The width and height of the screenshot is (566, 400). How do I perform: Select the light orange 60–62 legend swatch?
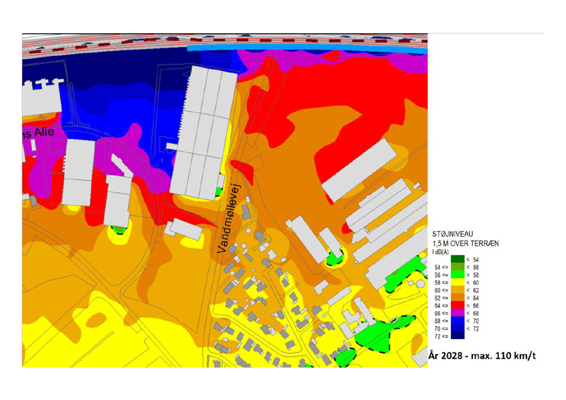tap(457, 290)
